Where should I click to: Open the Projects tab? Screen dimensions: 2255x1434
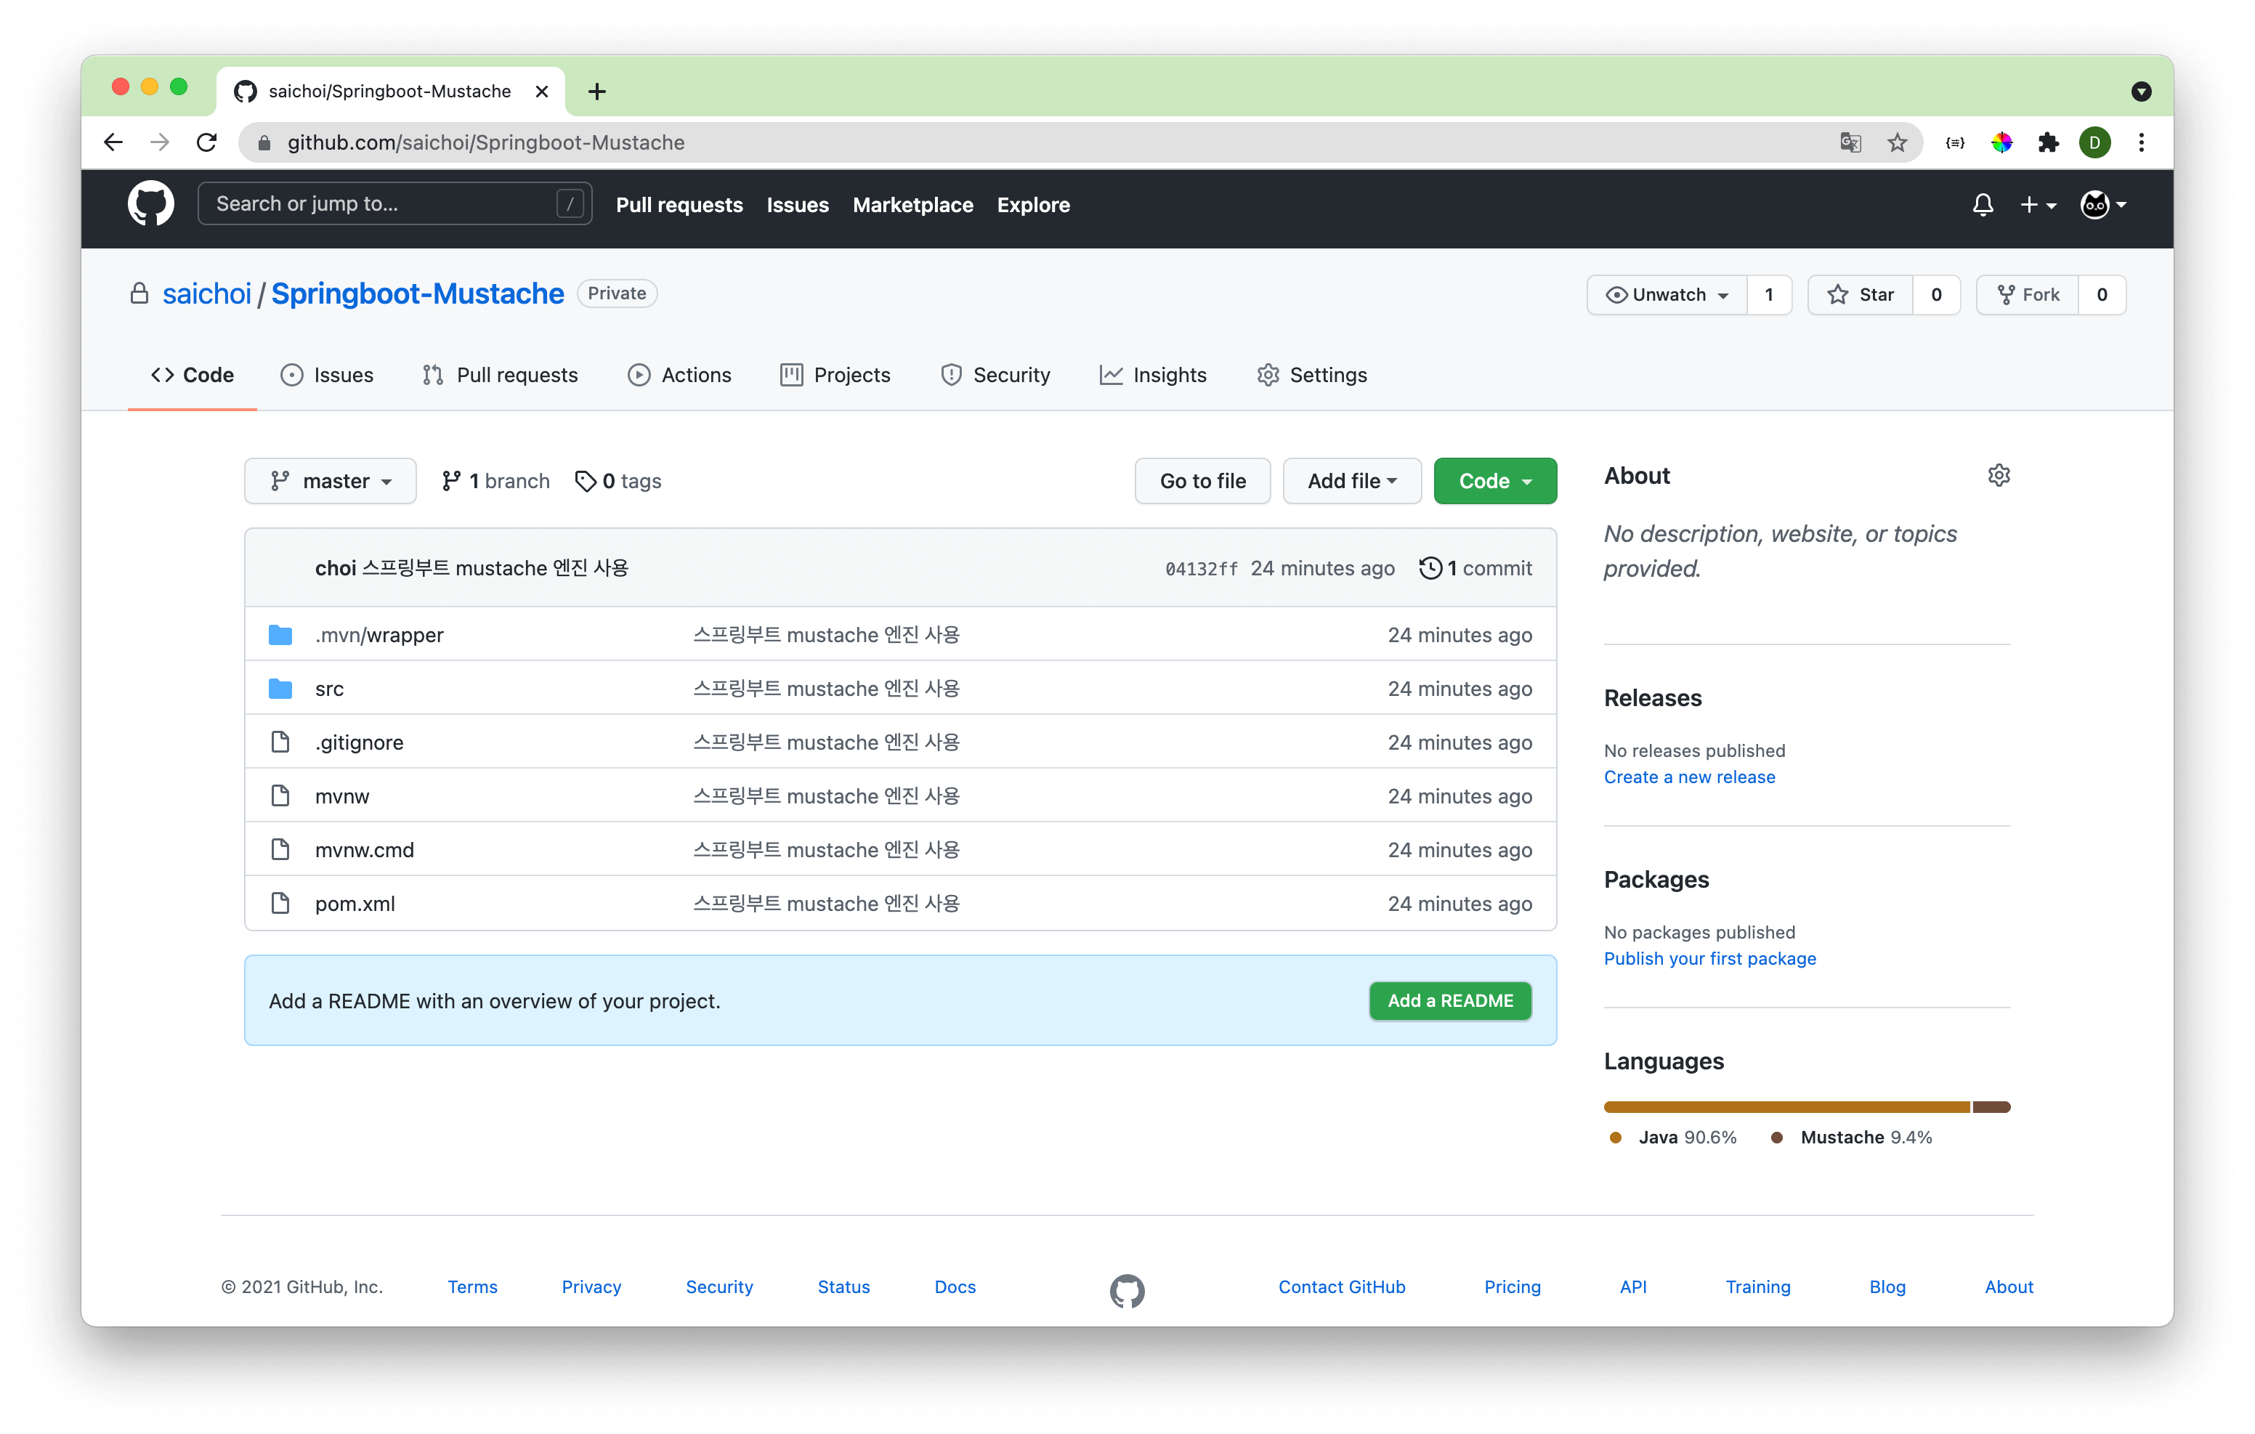[835, 375]
